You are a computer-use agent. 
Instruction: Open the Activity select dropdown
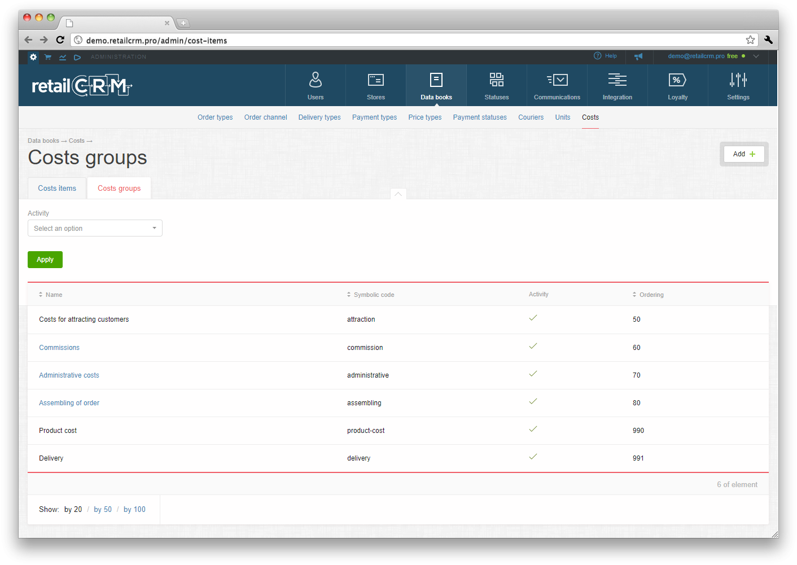click(x=95, y=228)
